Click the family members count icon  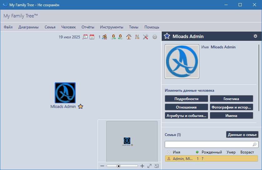pos(105,37)
